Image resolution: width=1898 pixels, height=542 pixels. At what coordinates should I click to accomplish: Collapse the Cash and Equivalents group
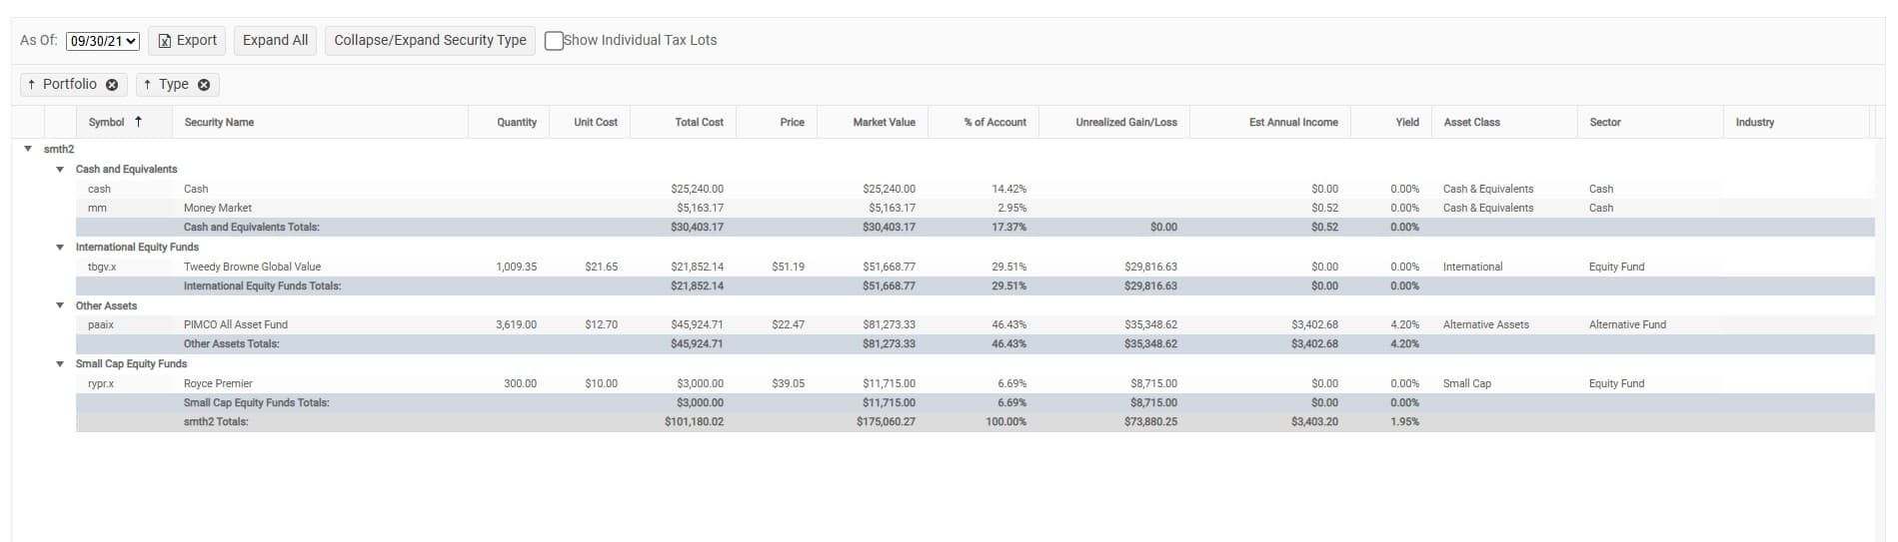click(60, 170)
